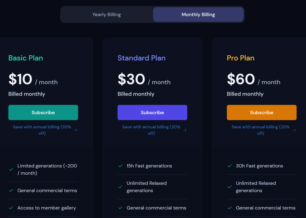Click checkmark beside Standard Unlimited Relaxed generations
This screenshot has height=218, width=306.
pyautogui.click(x=120, y=187)
